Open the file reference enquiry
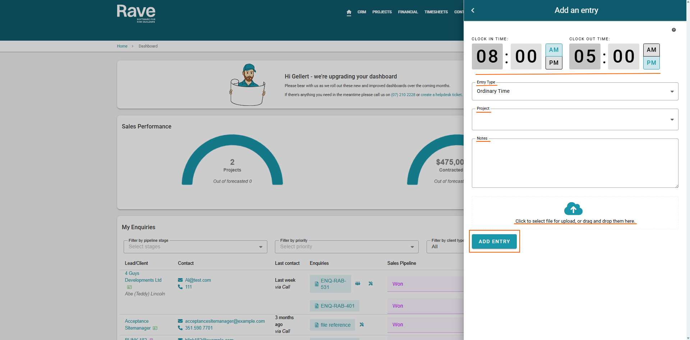 (x=332, y=325)
